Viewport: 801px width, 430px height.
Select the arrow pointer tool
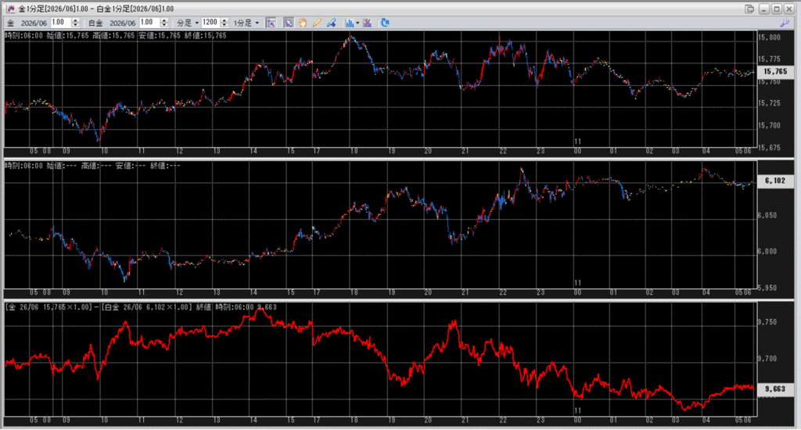(289, 23)
